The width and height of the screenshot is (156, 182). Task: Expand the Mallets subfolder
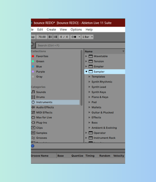click(89, 107)
